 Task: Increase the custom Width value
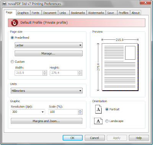45,72
